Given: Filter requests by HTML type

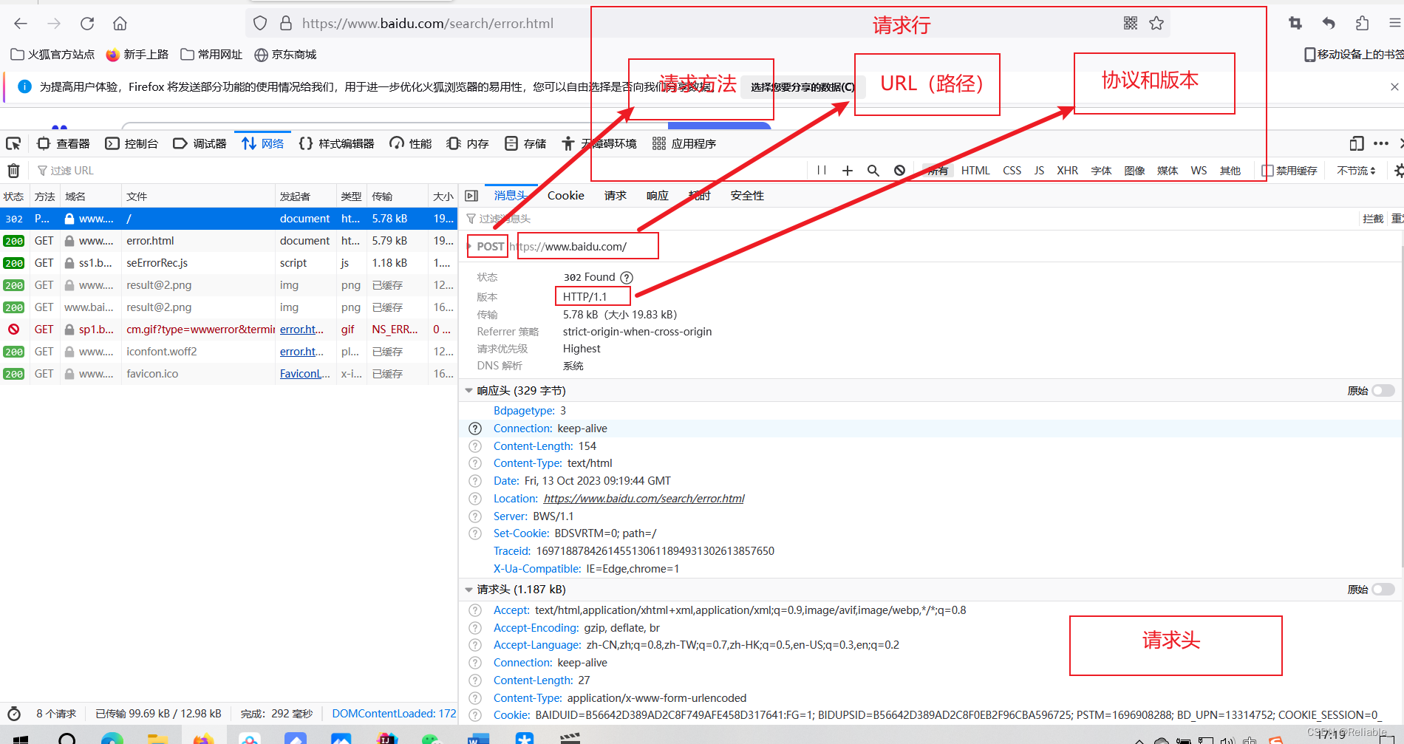Looking at the screenshot, I should [975, 171].
